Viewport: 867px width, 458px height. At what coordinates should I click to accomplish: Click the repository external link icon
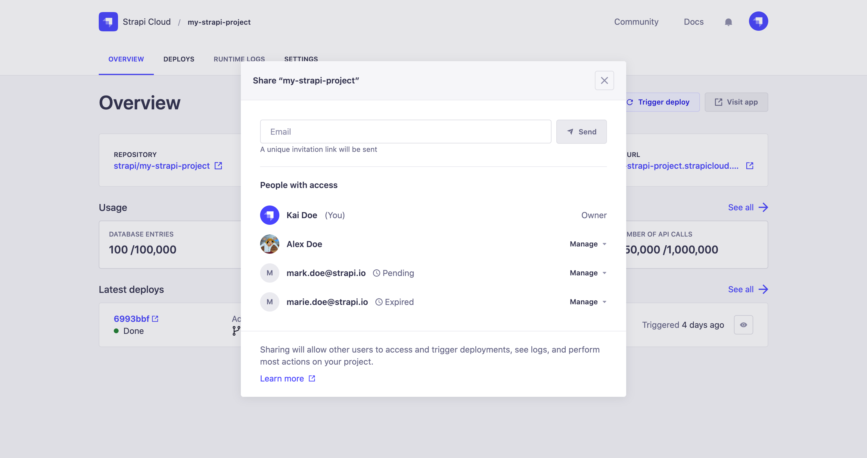[x=220, y=166]
